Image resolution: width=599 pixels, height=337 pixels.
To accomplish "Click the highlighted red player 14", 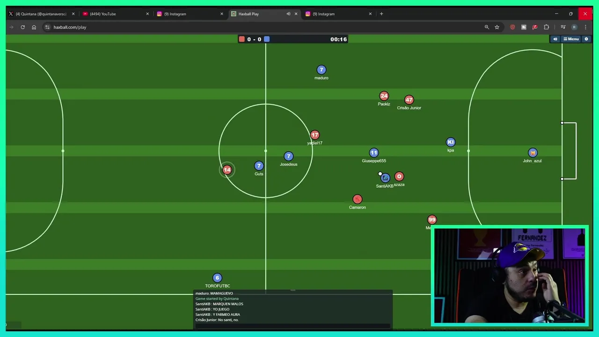I will (227, 170).
